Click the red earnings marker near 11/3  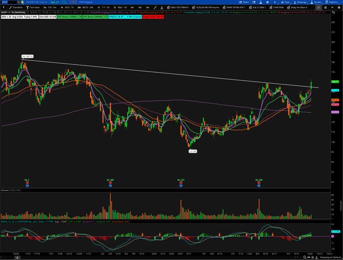tap(27, 183)
